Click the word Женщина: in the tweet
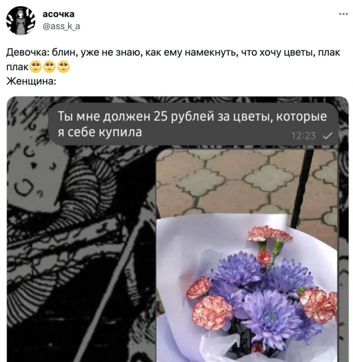 click(31, 81)
